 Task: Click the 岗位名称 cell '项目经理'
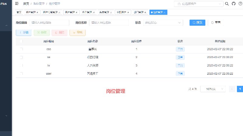93,57
